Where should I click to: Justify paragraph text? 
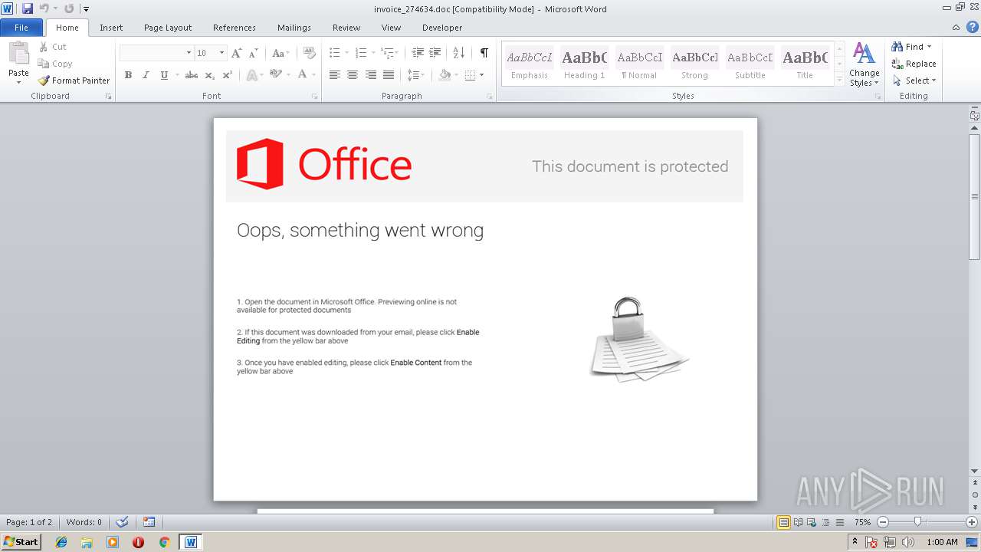[x=389, y=75]
